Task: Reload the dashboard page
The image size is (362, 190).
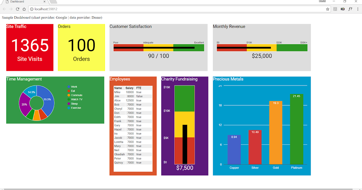Action: tap(17, 9)
